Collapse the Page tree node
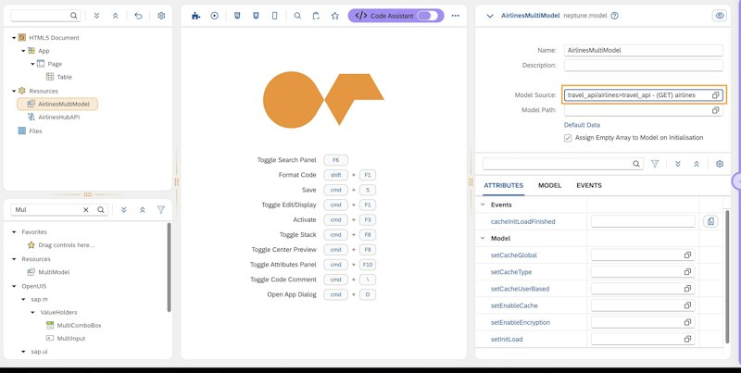 pyautogui.click(x=32, y=64)
